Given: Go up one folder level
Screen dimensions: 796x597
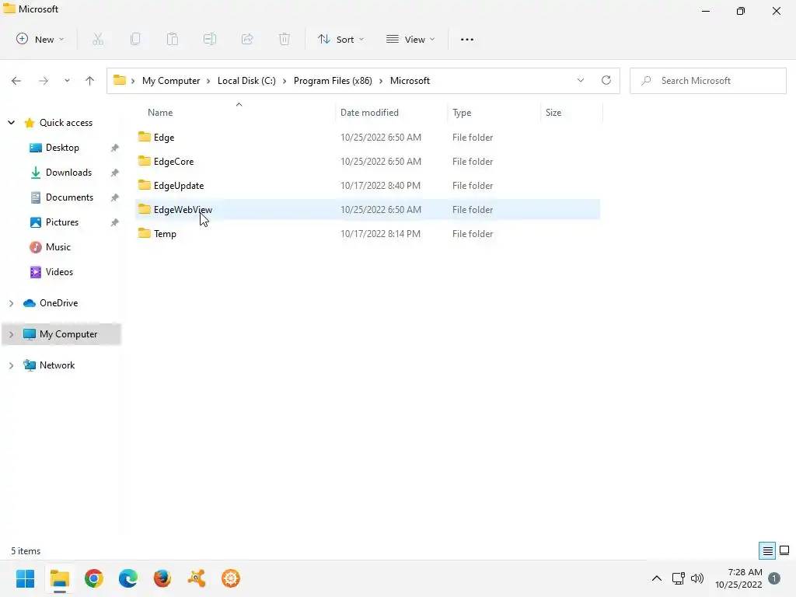Looking at the screenshot, I should [90, 81].
